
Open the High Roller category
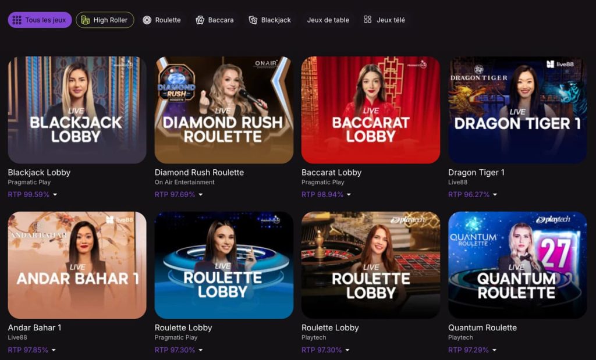(x=105, y=20)
